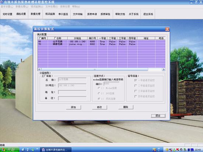
Task: Choose the third 网关连接 radio button
Action: [99, 99]
